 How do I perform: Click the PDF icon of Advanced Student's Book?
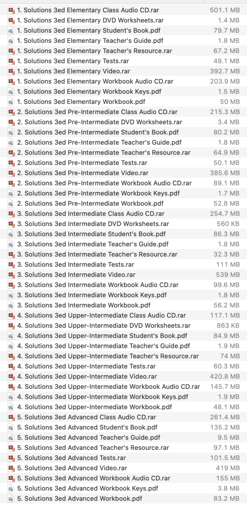click(11, 427)
